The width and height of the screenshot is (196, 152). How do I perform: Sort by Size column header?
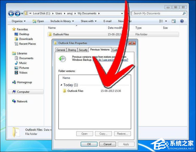click(165, 28)
